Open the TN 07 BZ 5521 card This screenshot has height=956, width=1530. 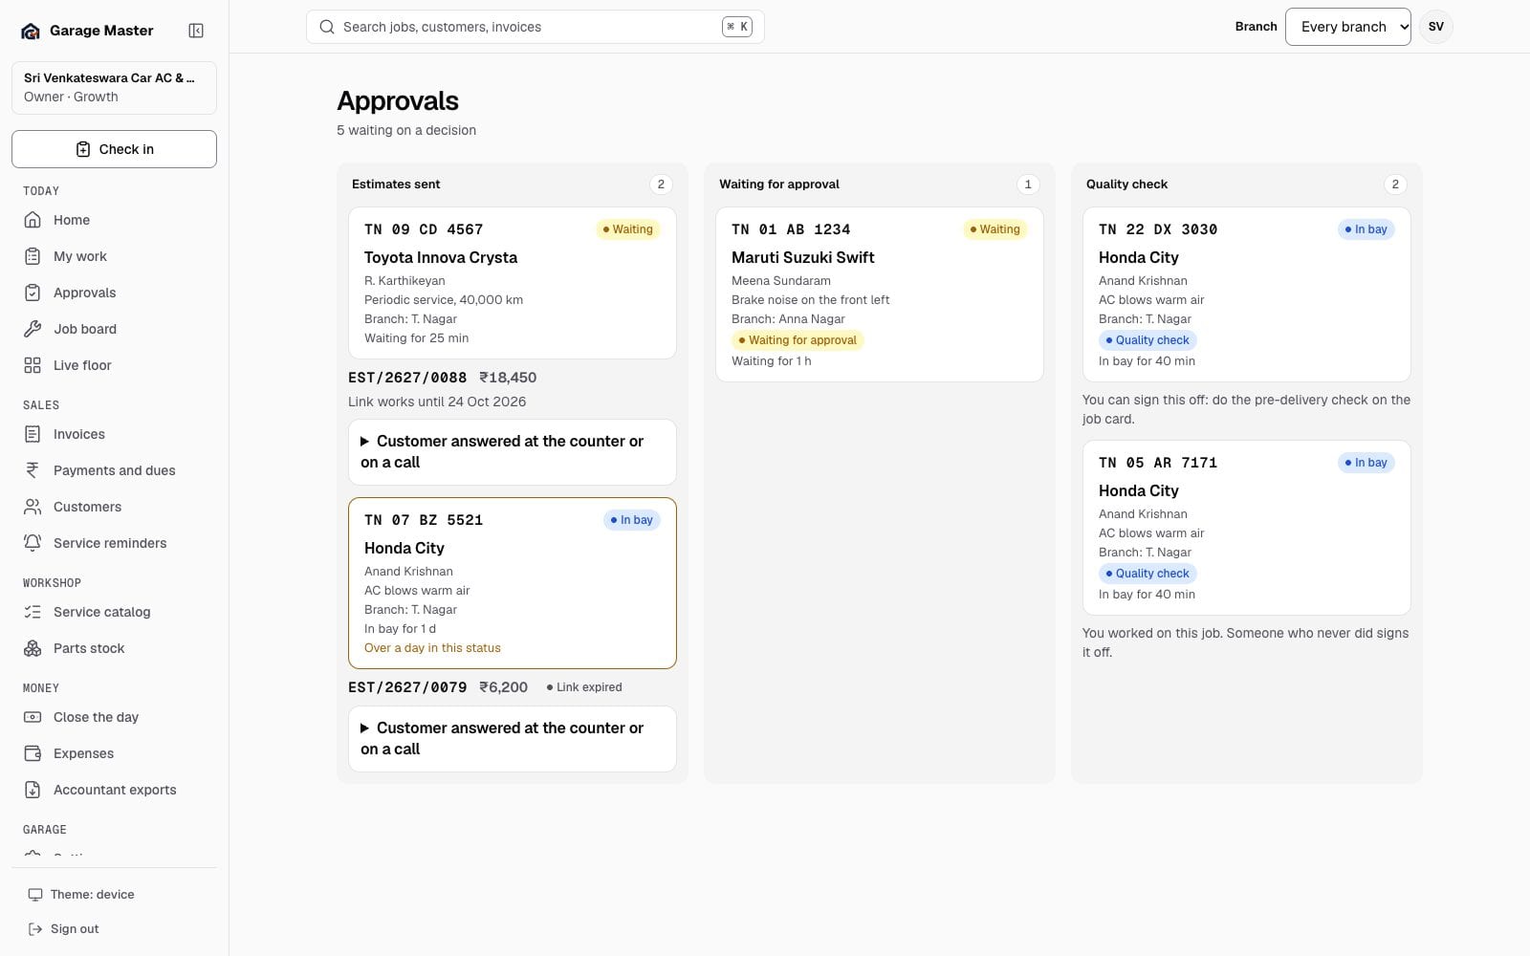coord(513,583)
